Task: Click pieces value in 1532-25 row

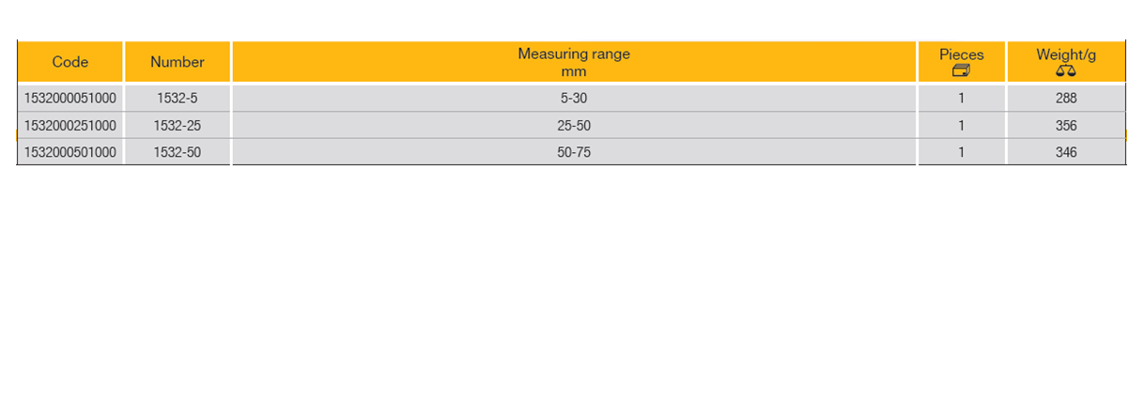Action: [x=961, y=125]
